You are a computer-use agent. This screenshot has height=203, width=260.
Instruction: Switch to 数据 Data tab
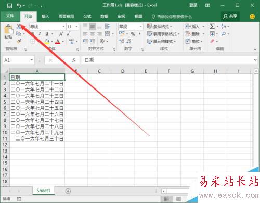[x=105, y=17]
